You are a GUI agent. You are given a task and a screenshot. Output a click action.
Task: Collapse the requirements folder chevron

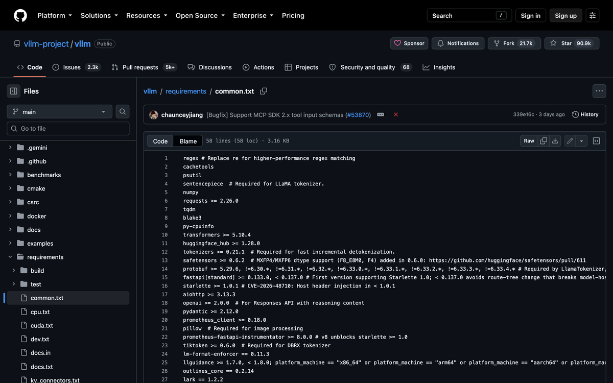pos(10,257)
